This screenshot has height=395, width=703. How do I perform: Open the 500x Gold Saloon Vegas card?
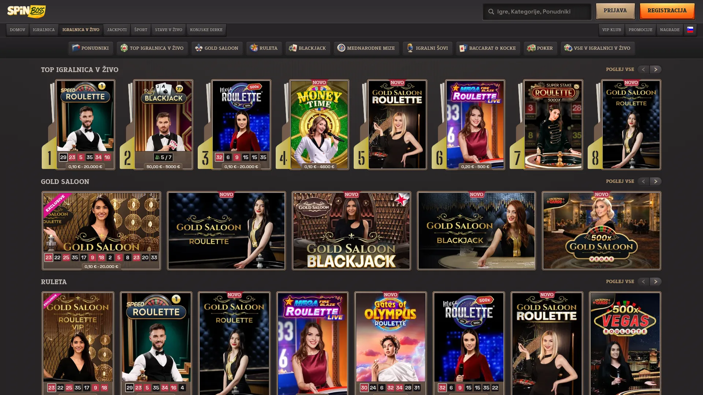[x=602, y=230]
